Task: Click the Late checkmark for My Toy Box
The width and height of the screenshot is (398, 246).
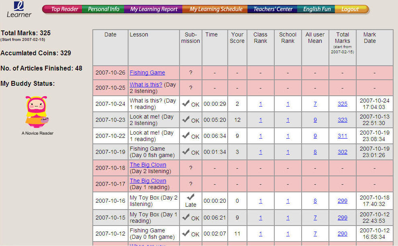Action: (x=191, y=197)
